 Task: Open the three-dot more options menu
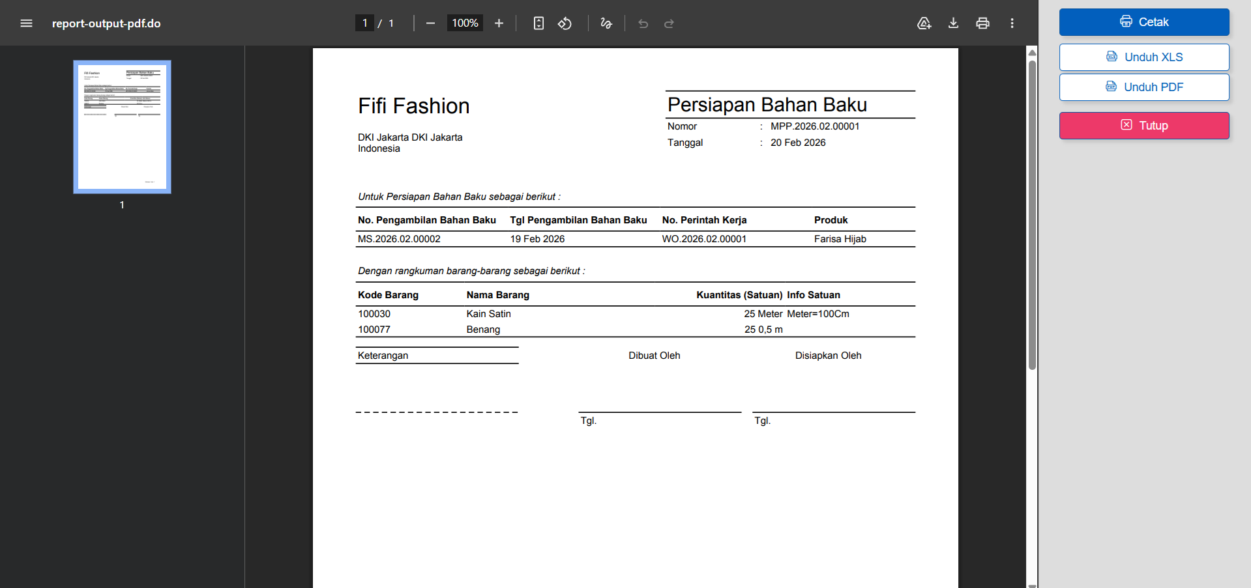1012,23
